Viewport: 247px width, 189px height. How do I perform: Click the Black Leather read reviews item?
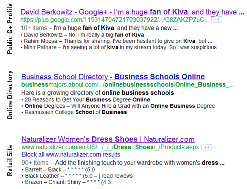(77, 176)
